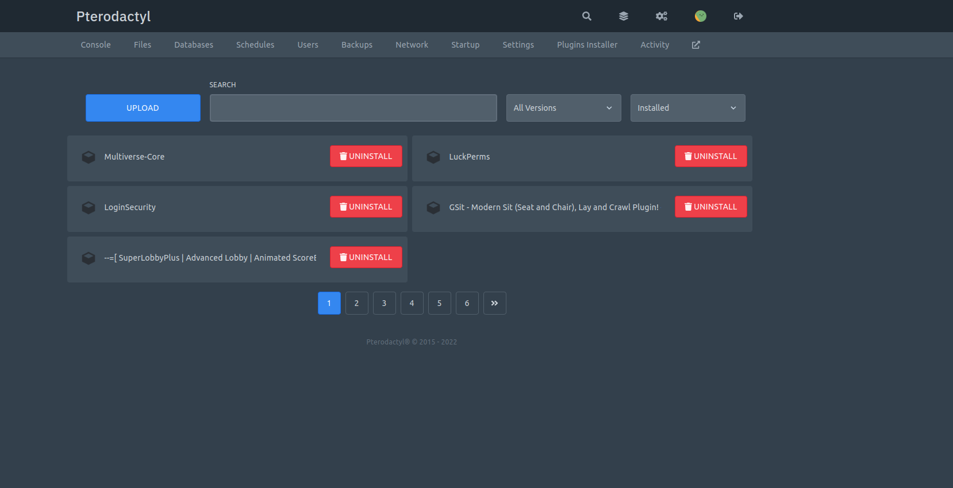Screen dimensions: 953x488
Task: Switch to the Network tab
Action: click(412, 45)
